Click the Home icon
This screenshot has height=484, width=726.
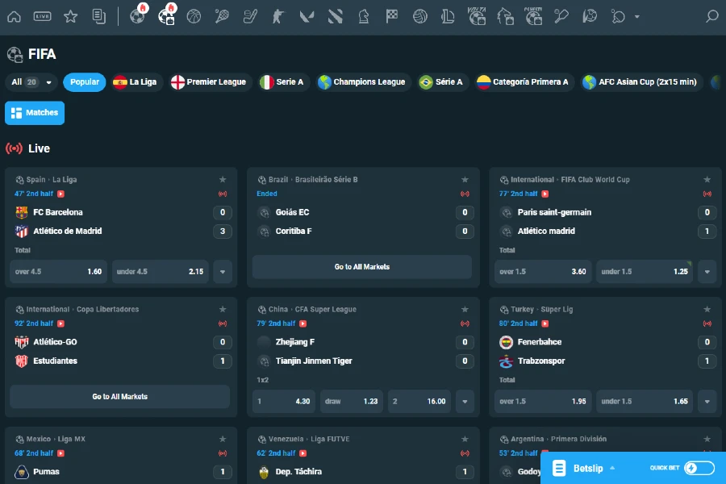click(x=14, y=15)
